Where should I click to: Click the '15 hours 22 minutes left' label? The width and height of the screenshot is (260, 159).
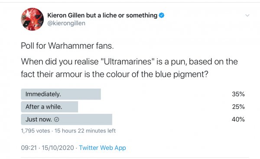(x=85, y=131)
